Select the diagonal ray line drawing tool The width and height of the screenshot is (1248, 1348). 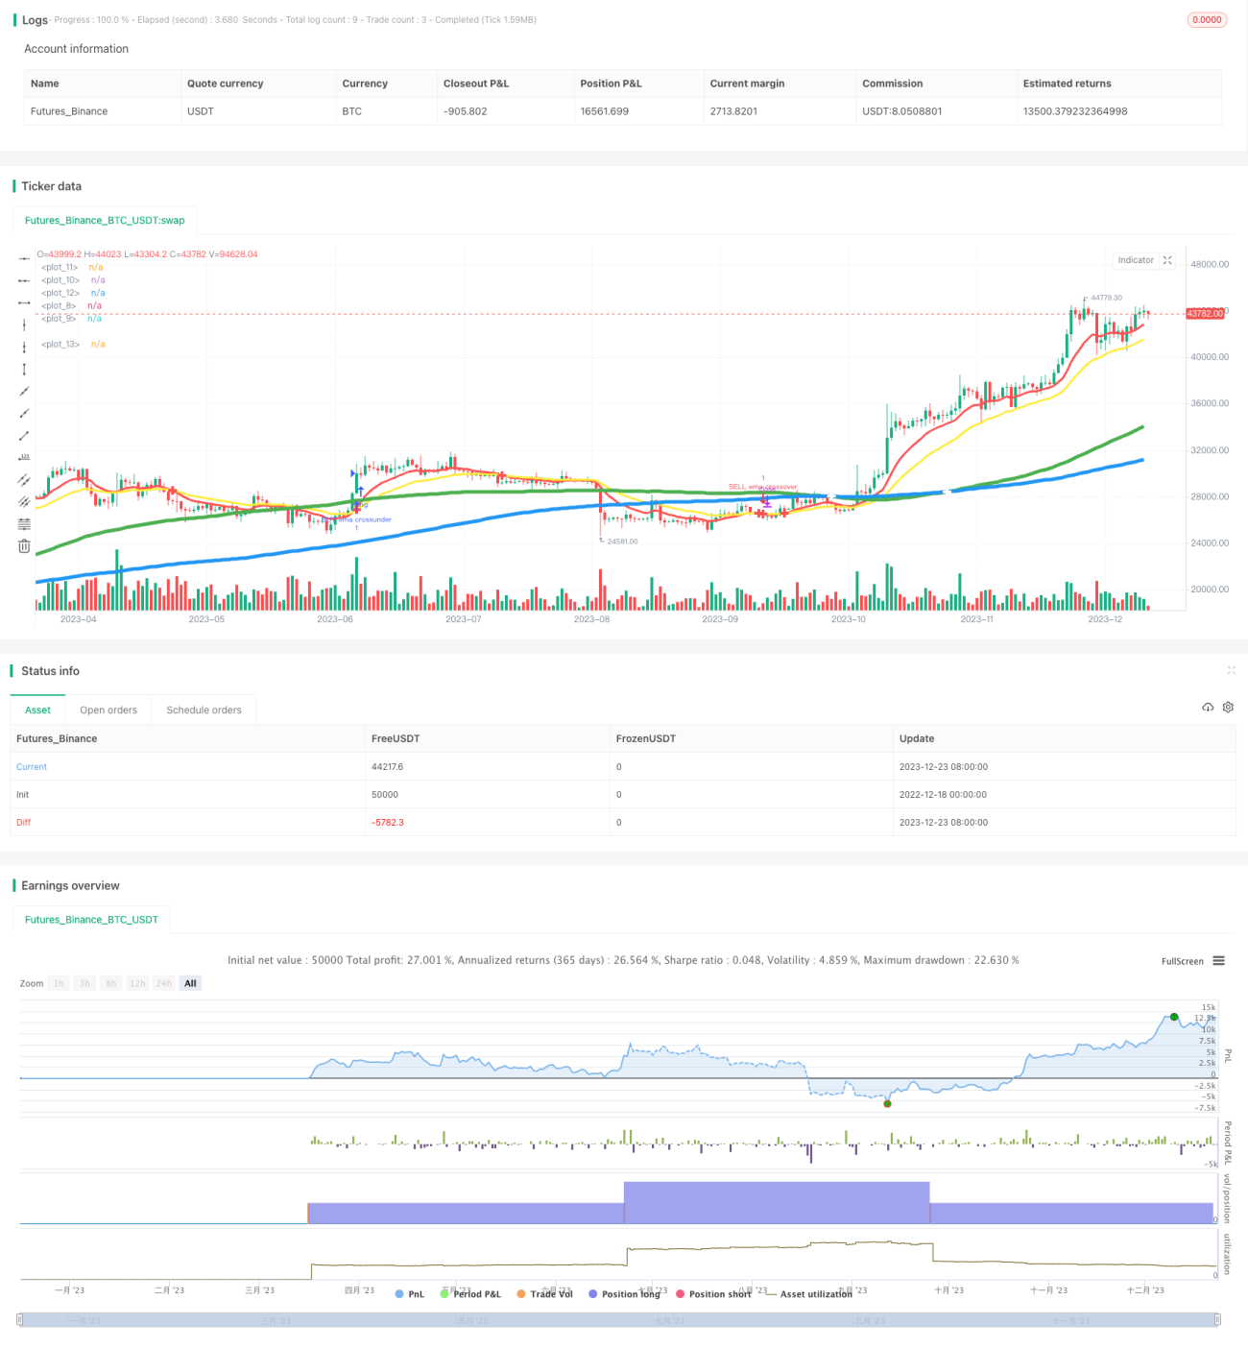pos(24,413)
